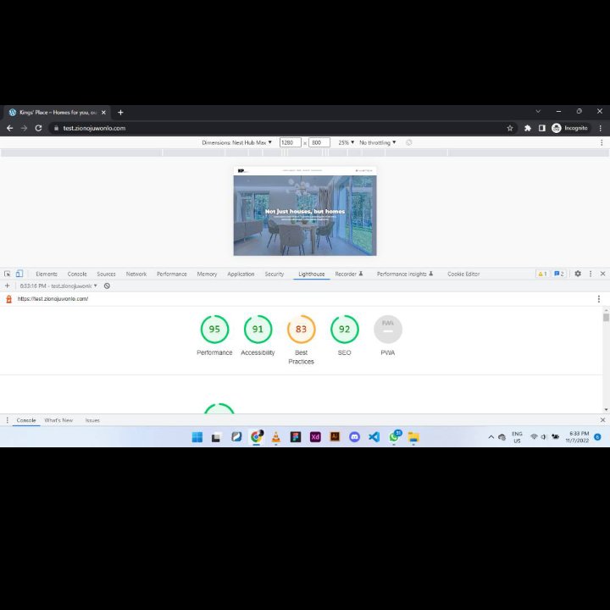Select the drawer Console tab
Viewport: 610px width, 610px height.
coord(26,420)
